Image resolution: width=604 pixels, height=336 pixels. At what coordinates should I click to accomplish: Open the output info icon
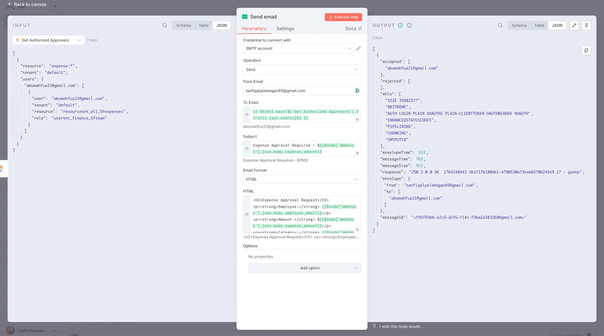click(409, 25)
